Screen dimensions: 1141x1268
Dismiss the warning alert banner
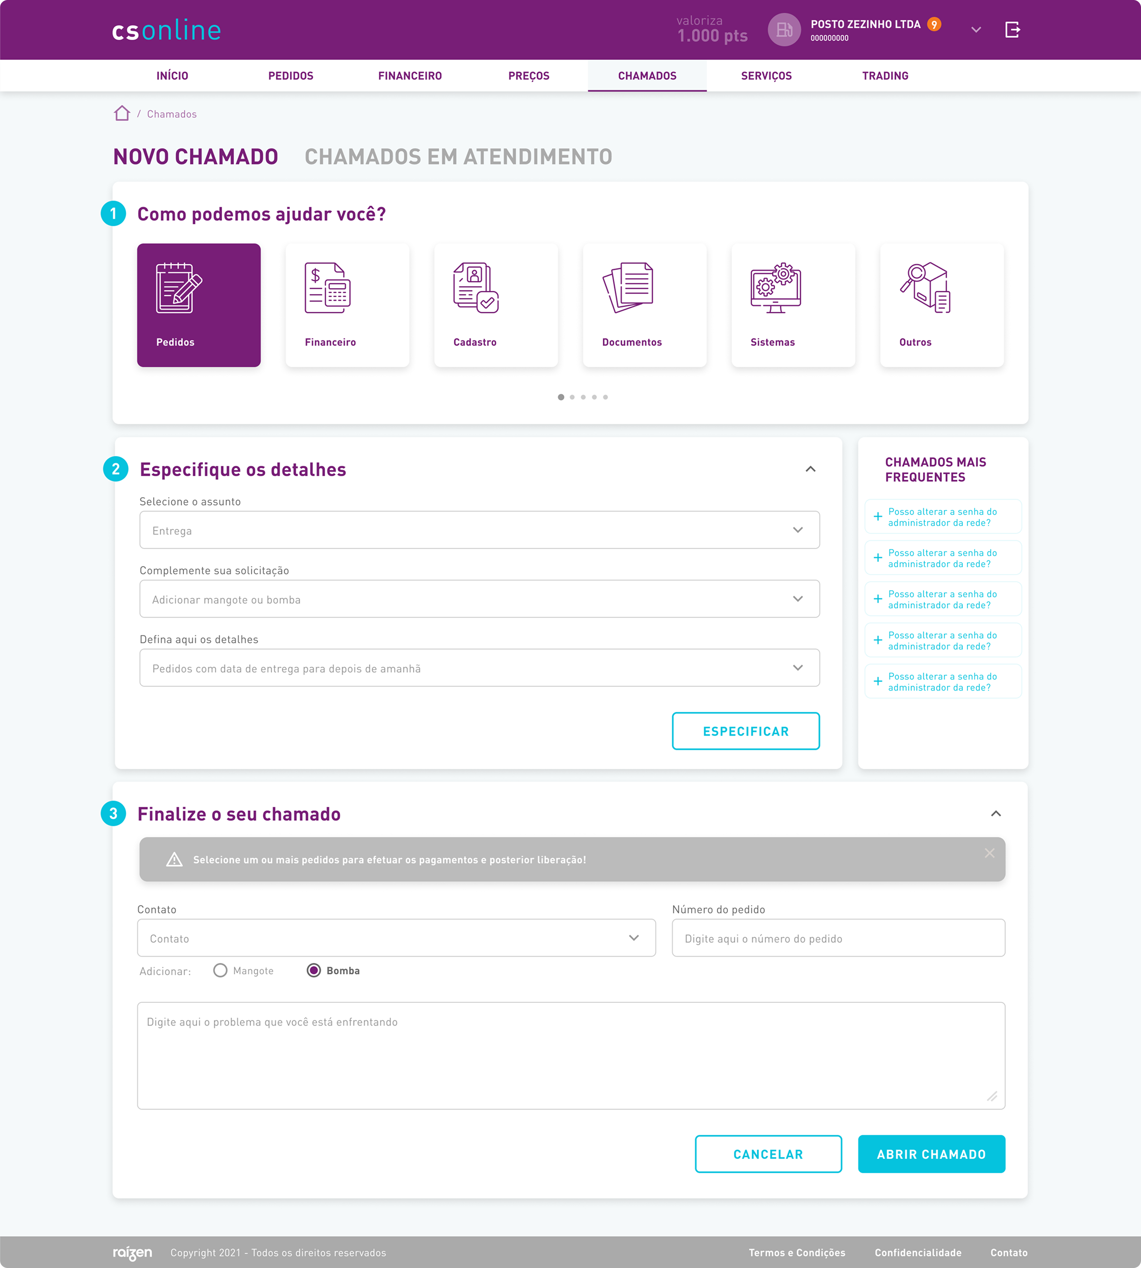pyautogui.click(x=989, y=853)
